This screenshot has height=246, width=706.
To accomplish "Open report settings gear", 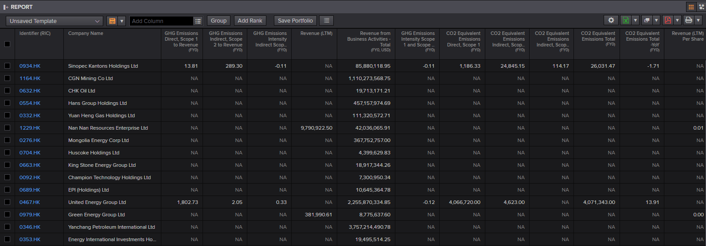I will click(x=611, y=20).
